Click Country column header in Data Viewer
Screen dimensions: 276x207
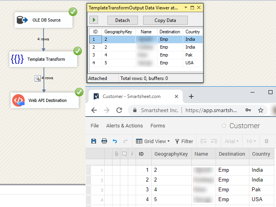click(x=193, y=32)
